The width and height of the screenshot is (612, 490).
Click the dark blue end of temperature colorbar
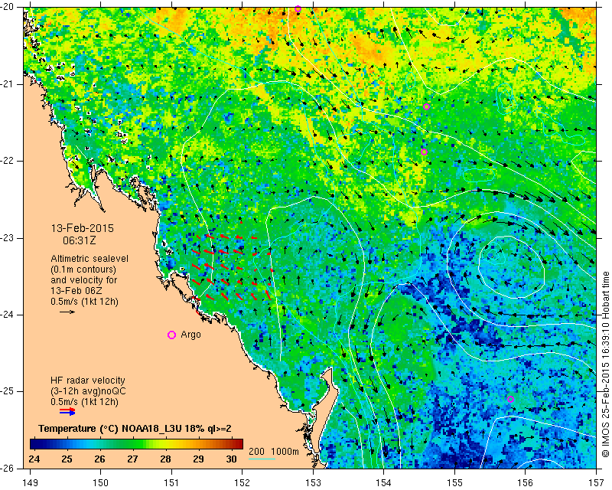tap(33, 444)
